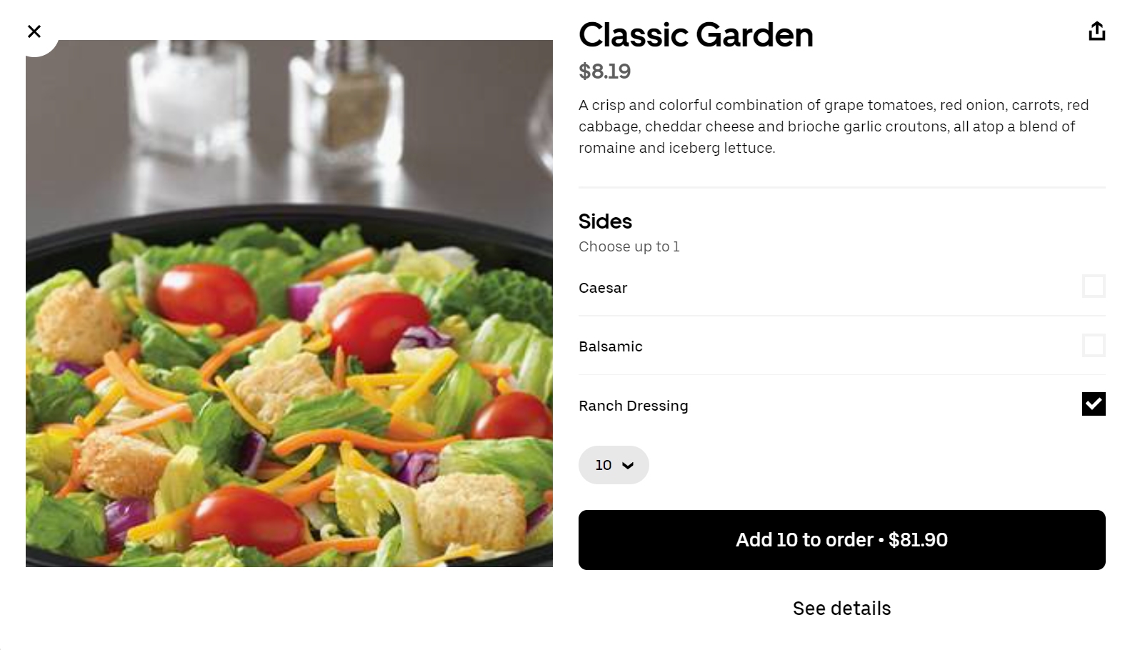Click the Choose up to 1 hint
This screenshot has height=650, width=1130.
point(629,246)
